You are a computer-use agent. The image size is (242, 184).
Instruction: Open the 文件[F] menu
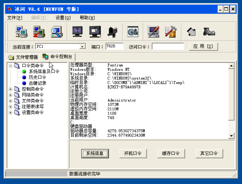[15, 18]
